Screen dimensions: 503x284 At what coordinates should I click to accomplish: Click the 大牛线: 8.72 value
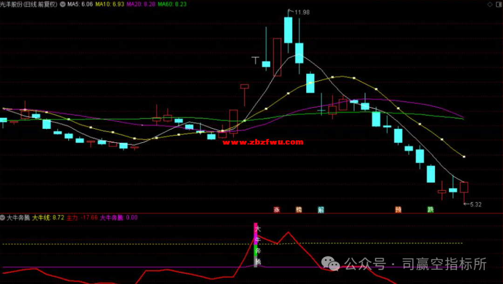pyautogui.click(x=48, y=218)
